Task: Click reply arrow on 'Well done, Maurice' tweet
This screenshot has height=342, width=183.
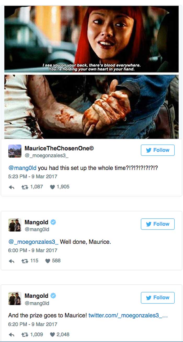Action: tap(11, 261)
